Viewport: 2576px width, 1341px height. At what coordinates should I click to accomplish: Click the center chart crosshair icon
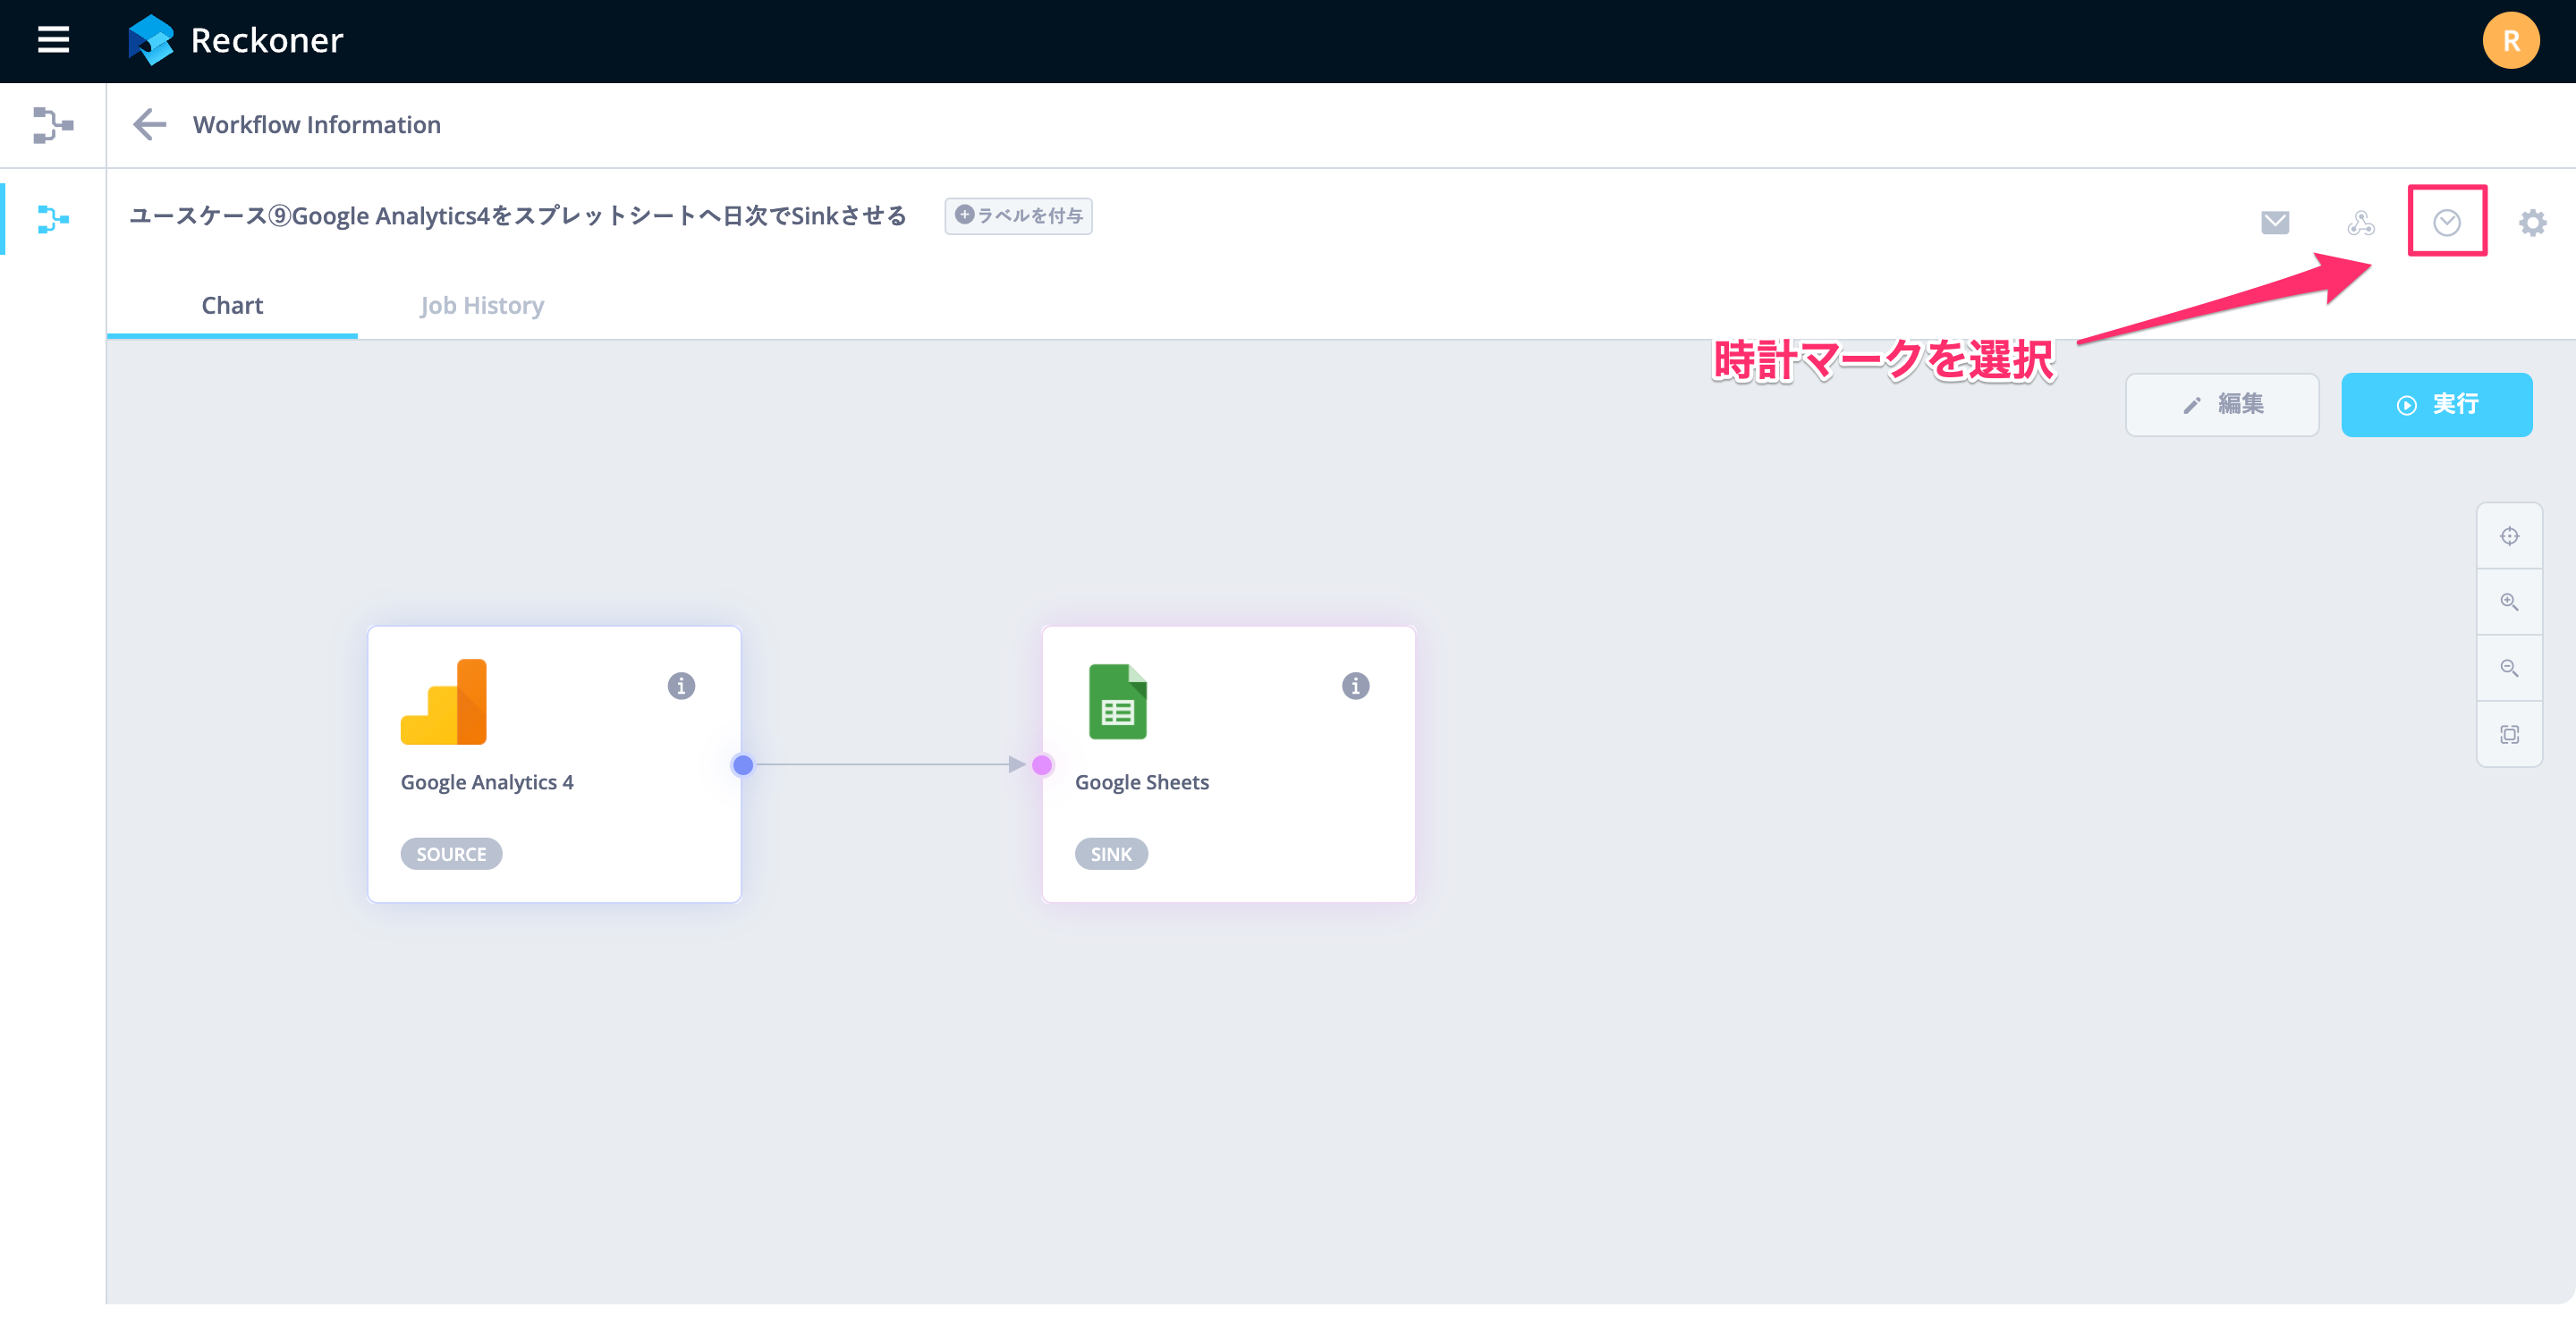2509,536
